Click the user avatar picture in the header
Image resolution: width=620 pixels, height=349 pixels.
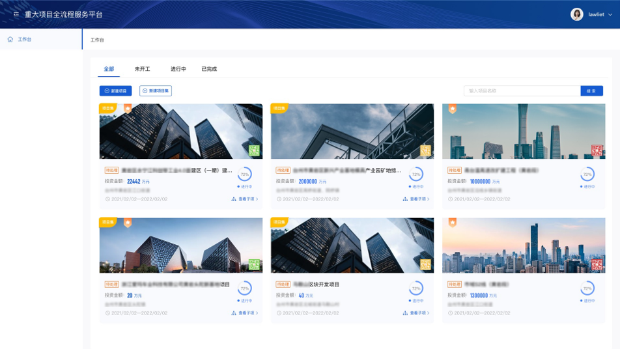(x=576, y=14)
